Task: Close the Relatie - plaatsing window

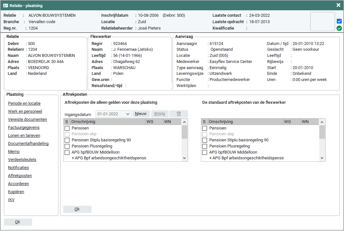Action: 338,5
